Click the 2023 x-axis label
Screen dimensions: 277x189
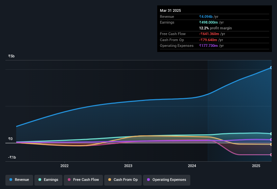click(x=128, y=166)
